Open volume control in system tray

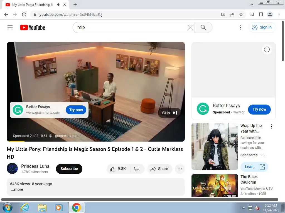(257, 208)
